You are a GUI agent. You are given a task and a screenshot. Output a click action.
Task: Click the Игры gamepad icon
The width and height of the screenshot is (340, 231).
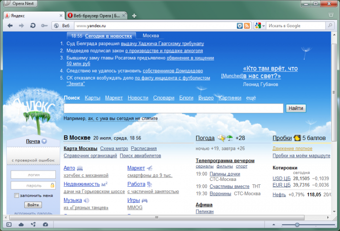145,200
